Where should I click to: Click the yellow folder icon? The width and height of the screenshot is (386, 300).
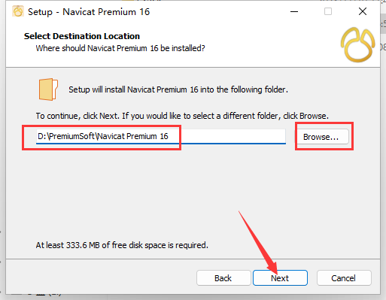[48, 89]
